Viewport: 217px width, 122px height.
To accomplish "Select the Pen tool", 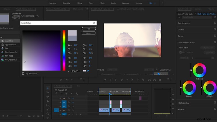I will point(48,109).
